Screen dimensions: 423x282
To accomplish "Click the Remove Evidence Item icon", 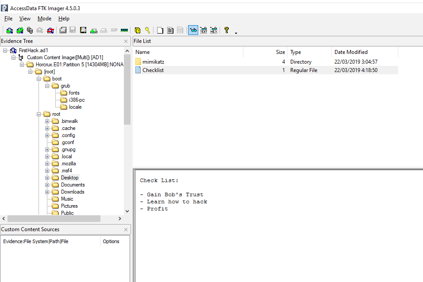I will point(40,30).
